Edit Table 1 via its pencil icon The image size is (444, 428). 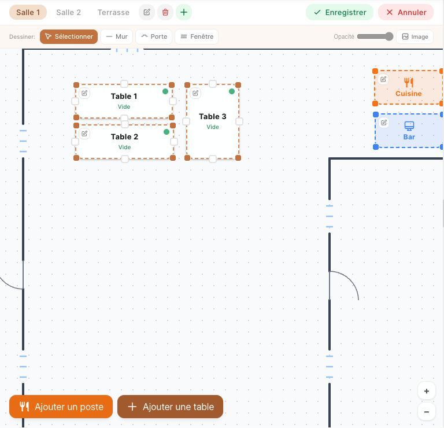(x=84, y=93)
